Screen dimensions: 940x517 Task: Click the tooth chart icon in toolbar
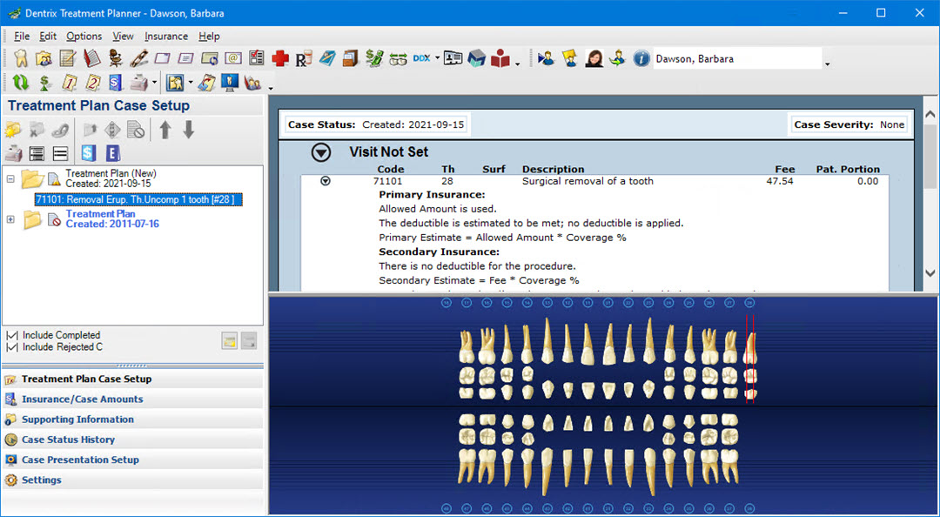click(21, 59)
